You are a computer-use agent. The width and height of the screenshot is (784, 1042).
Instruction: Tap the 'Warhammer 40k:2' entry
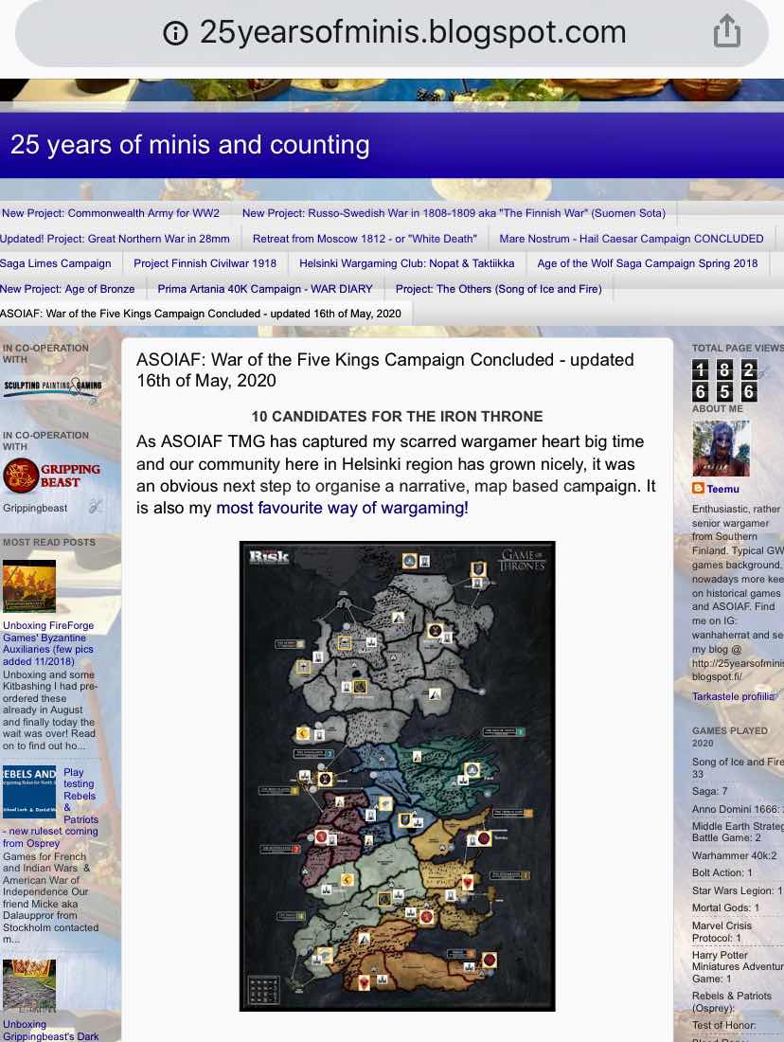[734, 855]
